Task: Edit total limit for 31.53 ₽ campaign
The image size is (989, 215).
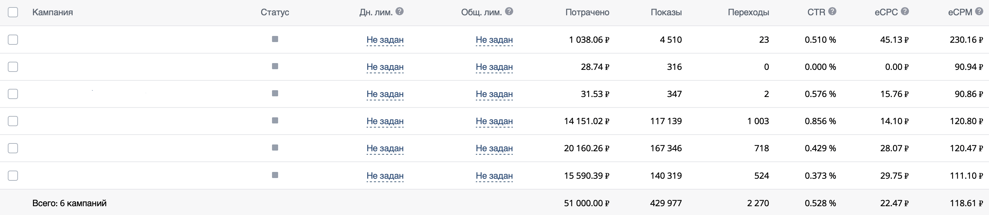Action: click(x=494, y=94)
